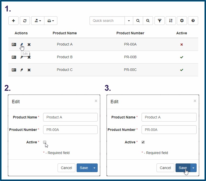The image size is (206, 181).
Task: Sort by the Product Name column header
Action: (x=65, y=33)
